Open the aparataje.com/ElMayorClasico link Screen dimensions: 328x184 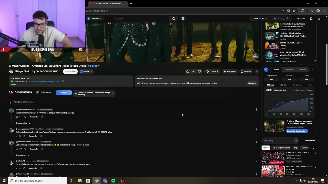(x=45, y=82)
